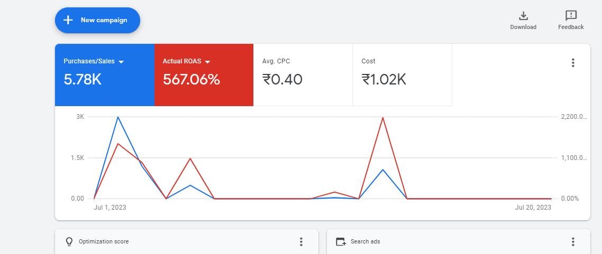Select the Avg. CPC metric tile

tap(303, 75)
